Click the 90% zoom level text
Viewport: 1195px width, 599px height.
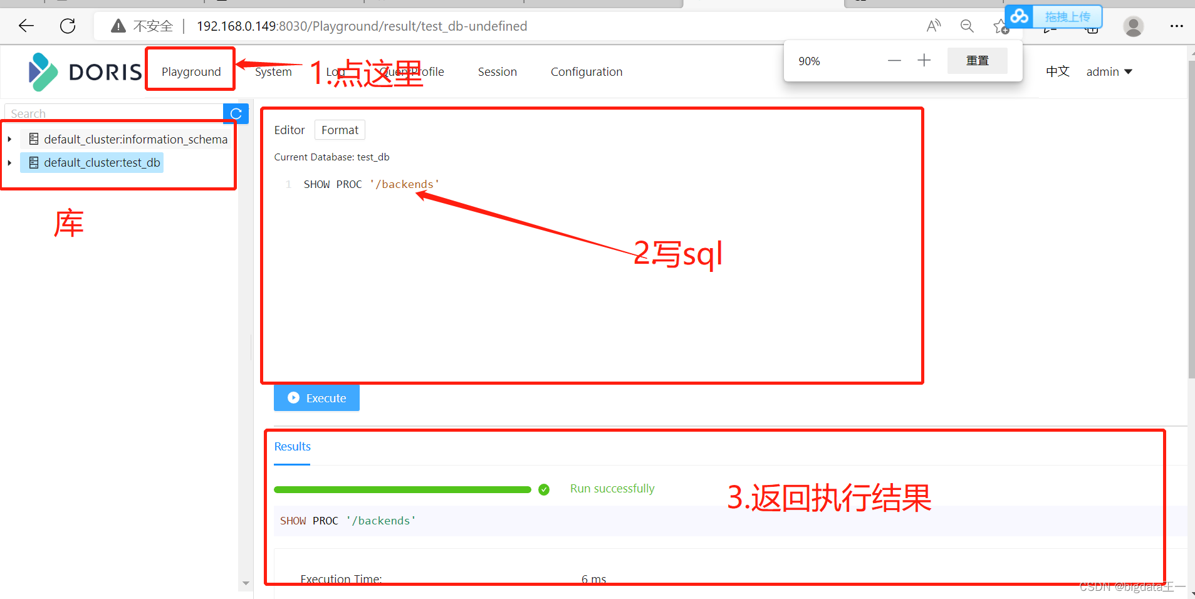[x=809, y=61]
